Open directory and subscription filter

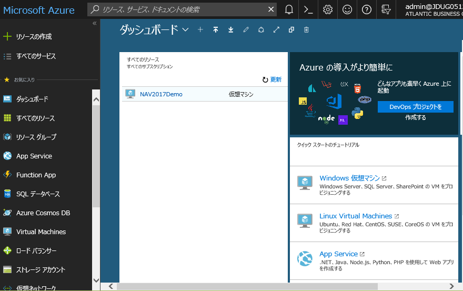tap(386, 9)
